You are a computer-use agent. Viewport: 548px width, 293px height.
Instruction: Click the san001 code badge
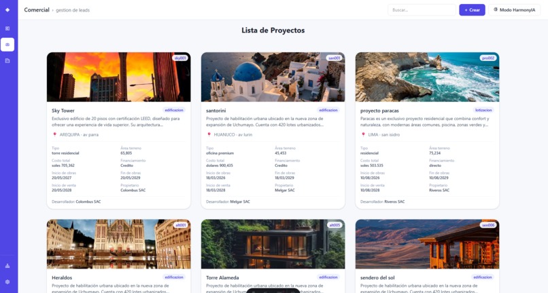point(334,58)
